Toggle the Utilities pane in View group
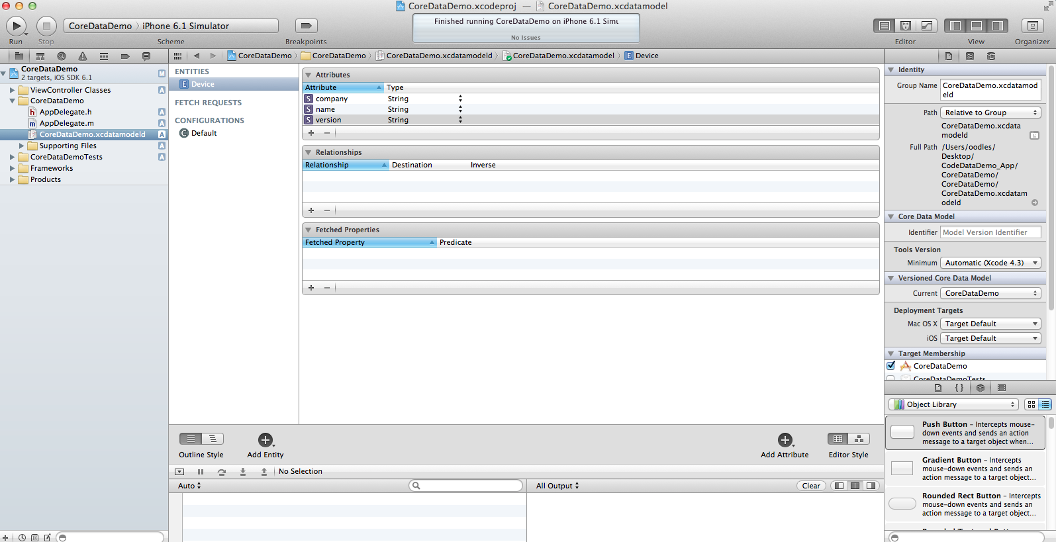 tap(998, 26)
